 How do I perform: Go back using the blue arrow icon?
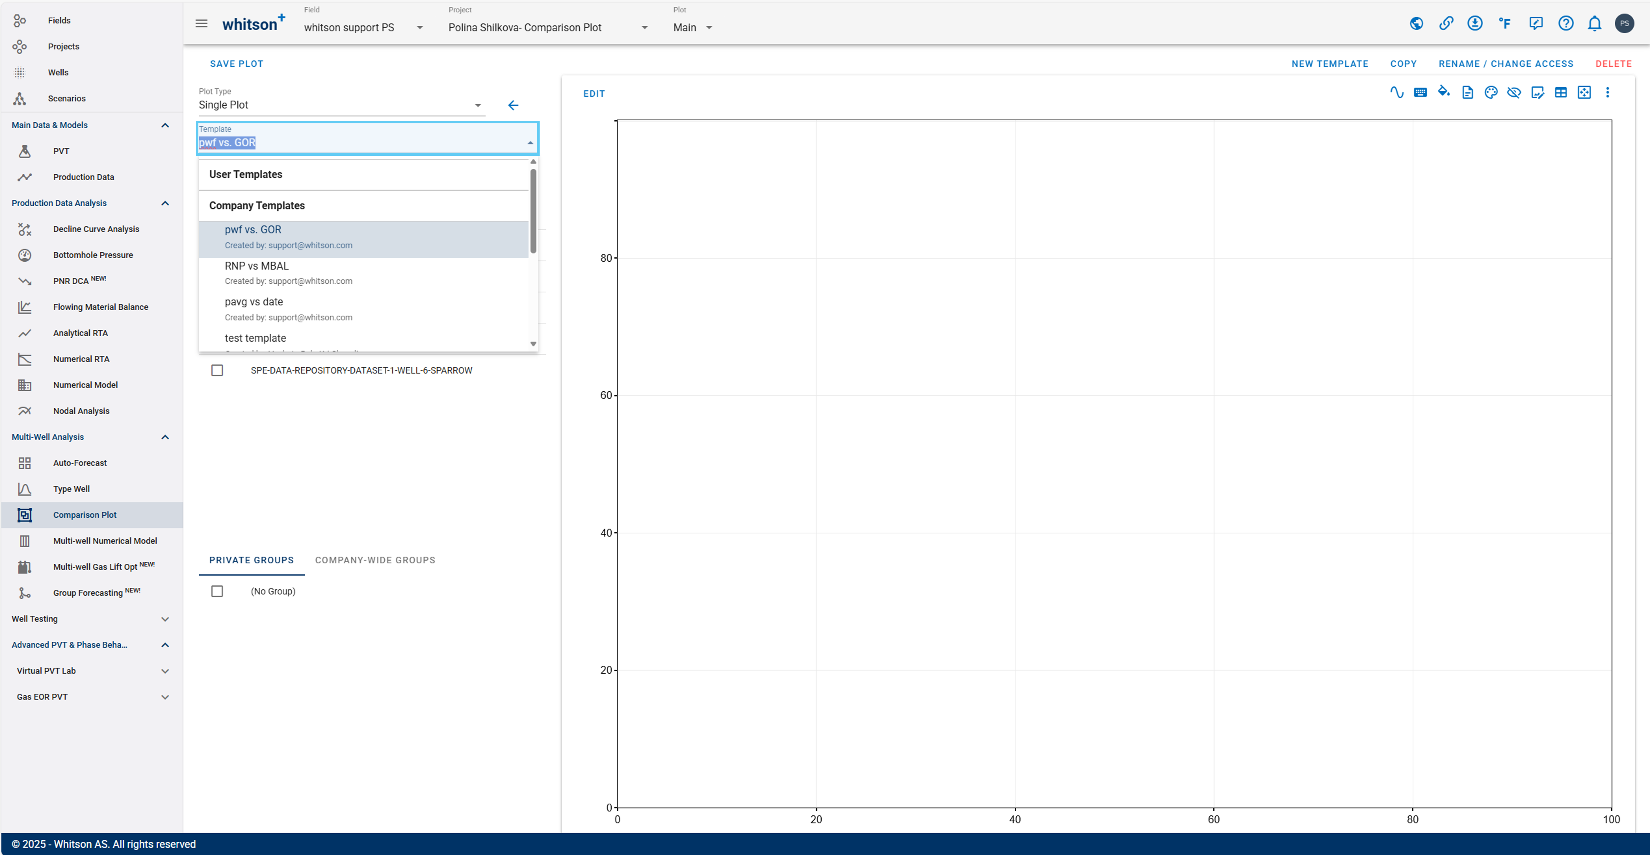[513, 105]
